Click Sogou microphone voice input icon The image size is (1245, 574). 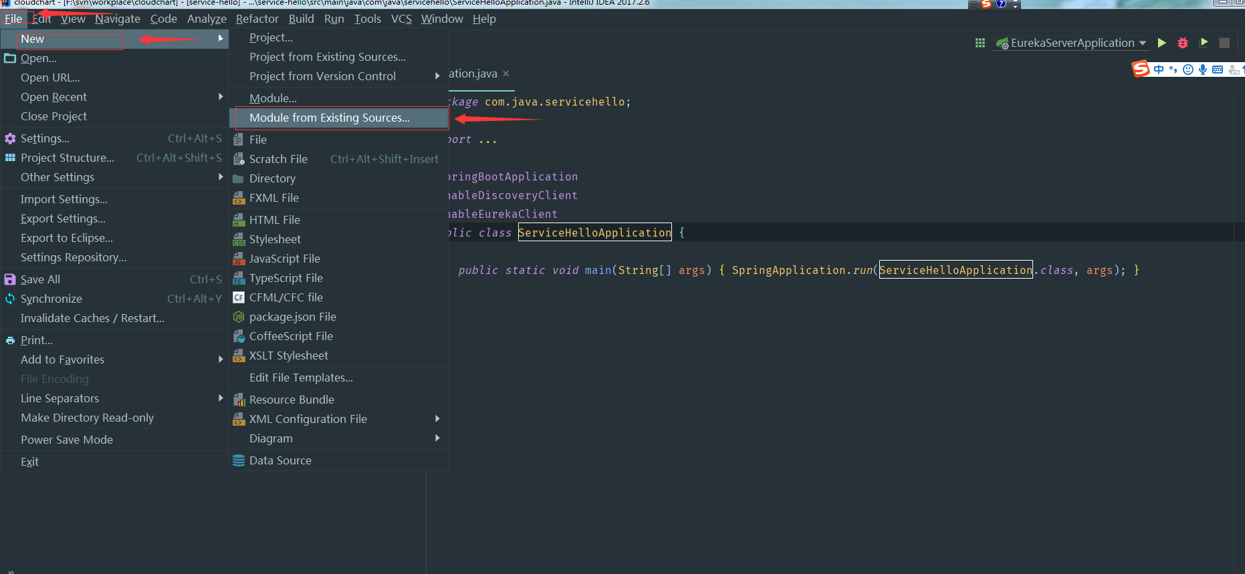[x=1203, y=69]
